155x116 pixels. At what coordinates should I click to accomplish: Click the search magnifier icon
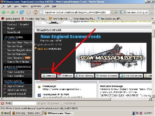(x=151, y=12)
